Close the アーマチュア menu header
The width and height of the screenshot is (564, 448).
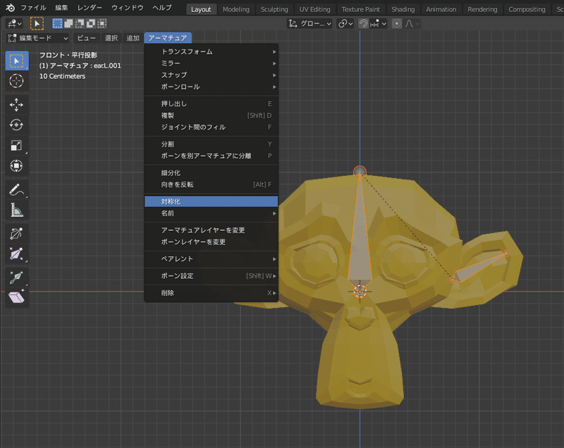click(168, 38)
